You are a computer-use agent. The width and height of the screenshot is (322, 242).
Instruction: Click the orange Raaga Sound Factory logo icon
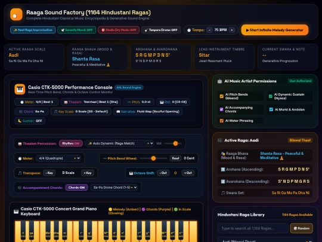[16, 14]
